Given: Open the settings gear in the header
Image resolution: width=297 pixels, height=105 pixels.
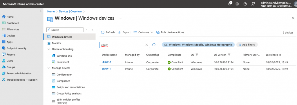Looking at the screenshot, I should click(x=237, y=4).
